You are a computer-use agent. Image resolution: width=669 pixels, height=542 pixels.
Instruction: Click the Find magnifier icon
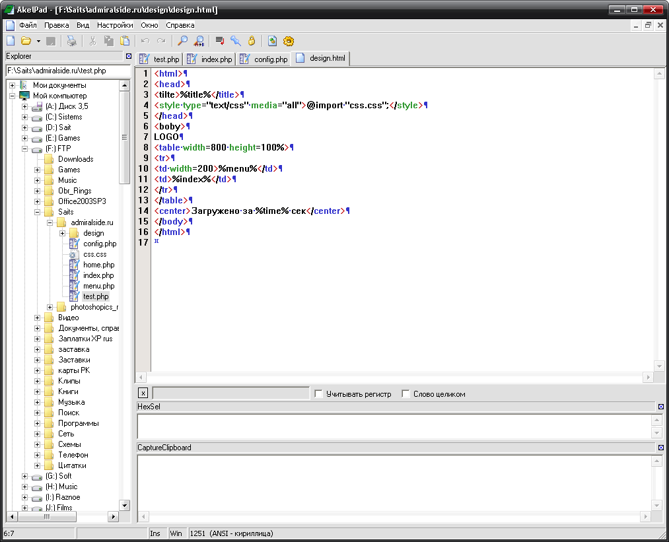click(x=183, y=41)
